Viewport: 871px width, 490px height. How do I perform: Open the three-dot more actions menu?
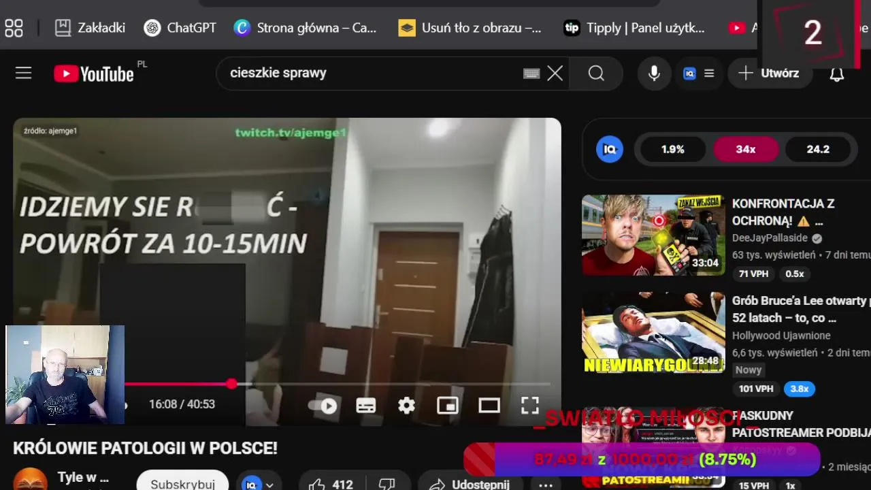coord(546,485)
